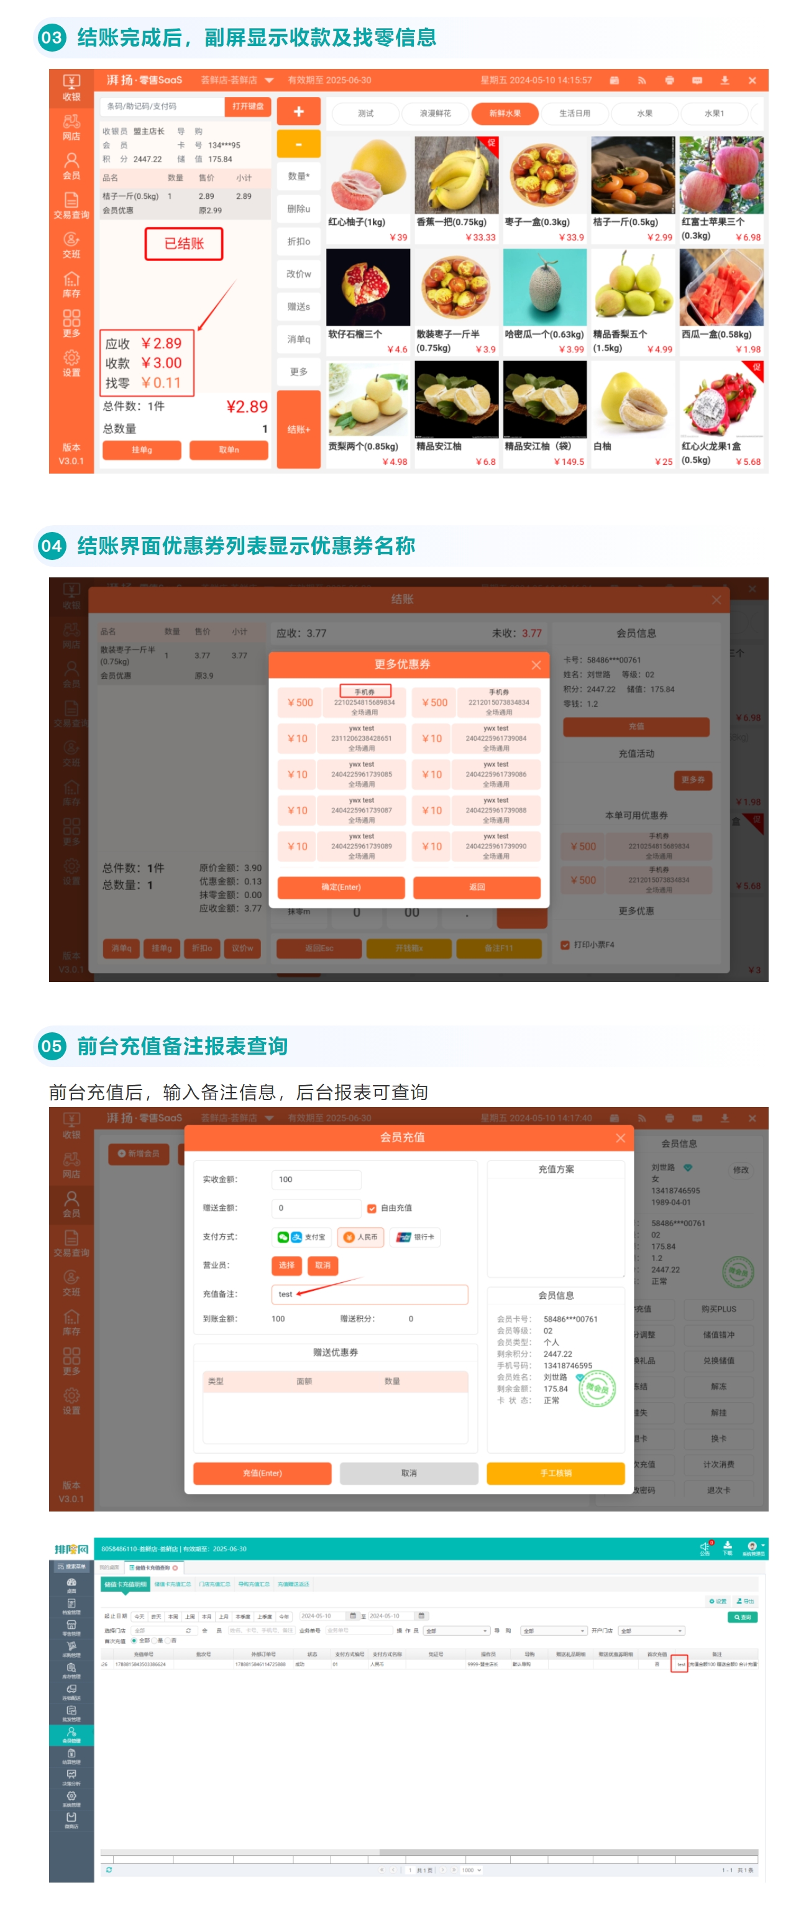Image resolution: width=791 pixels, height=1913 pixels.
Task: Click the refresh icon at backend table footer
Action: (x=109, y=1870)
